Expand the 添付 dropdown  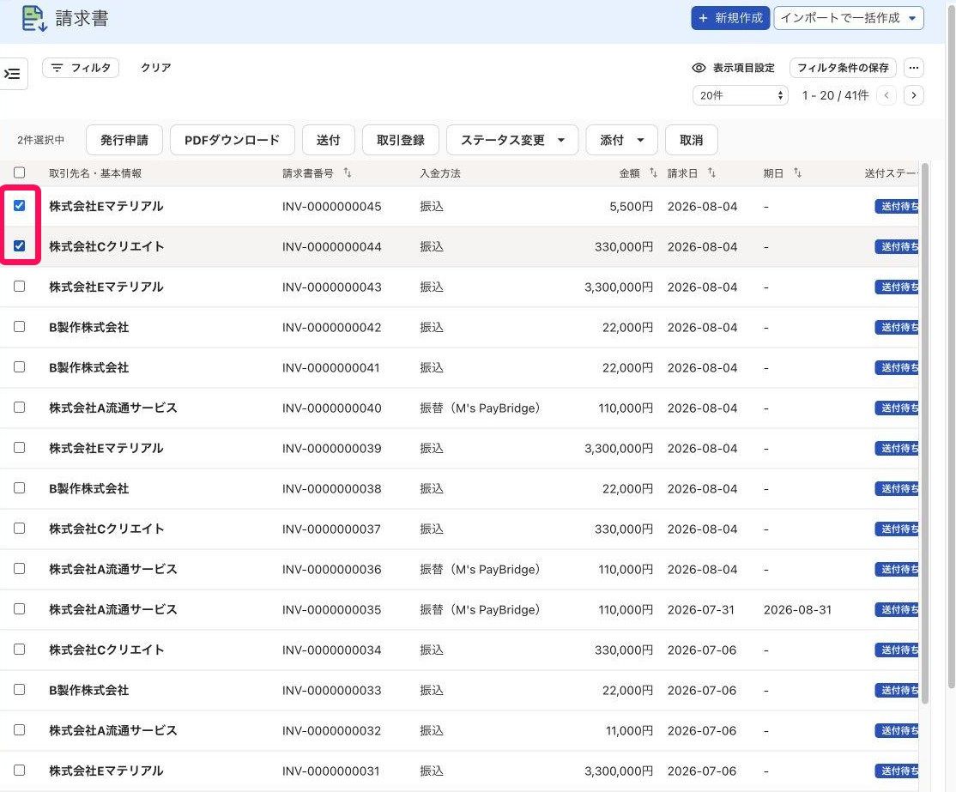(622, 140)
